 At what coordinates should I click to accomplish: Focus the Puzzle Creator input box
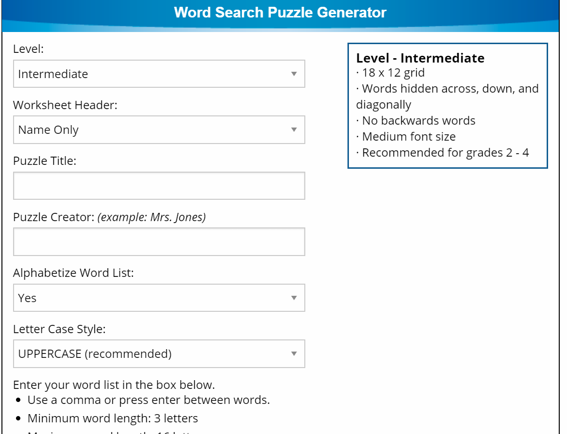pyautogui.click(x=159, y=241)
